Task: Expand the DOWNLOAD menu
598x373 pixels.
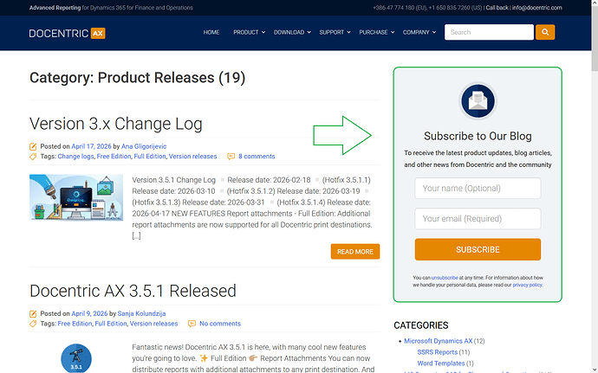Action: pos(292,32)
